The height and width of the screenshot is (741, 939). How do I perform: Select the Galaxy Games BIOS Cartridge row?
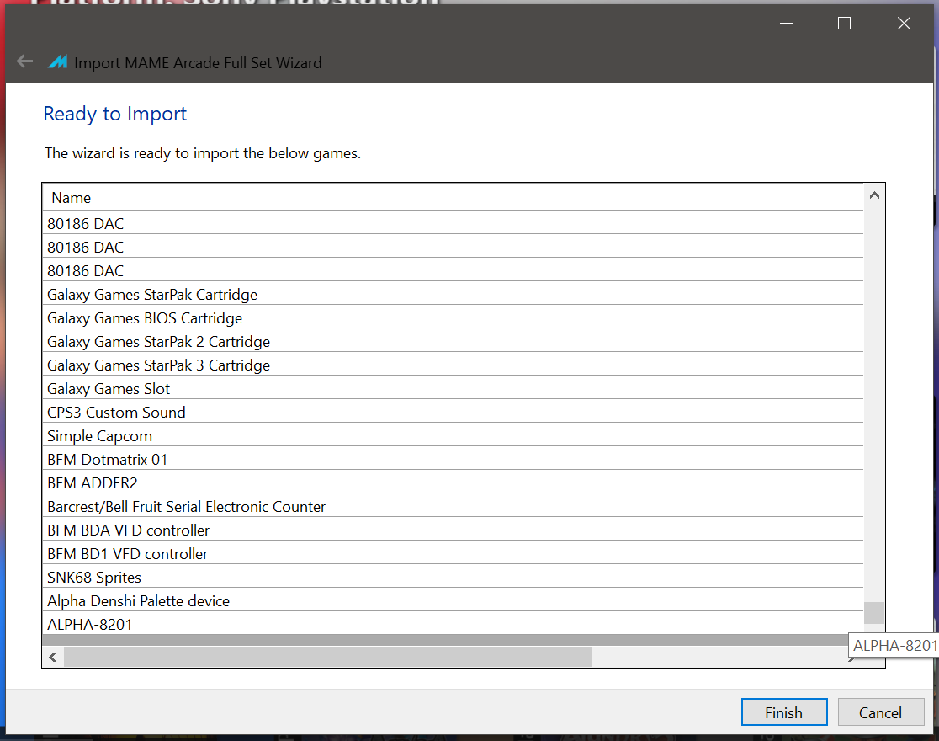coord(454,317)
